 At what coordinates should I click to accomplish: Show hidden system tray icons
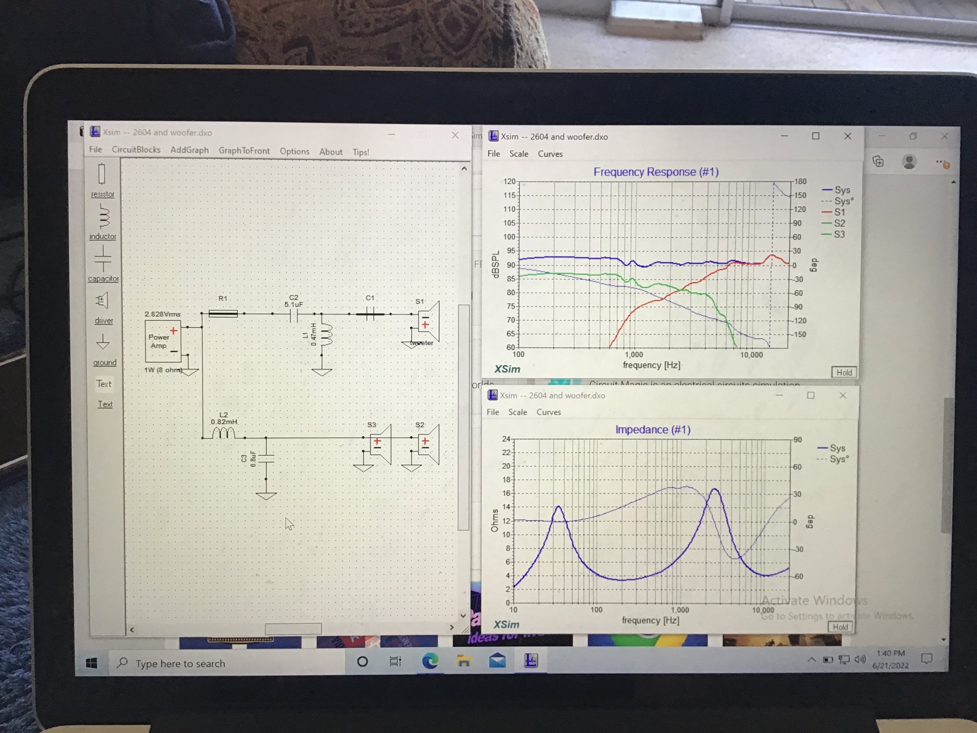click(x=811, y=660)
